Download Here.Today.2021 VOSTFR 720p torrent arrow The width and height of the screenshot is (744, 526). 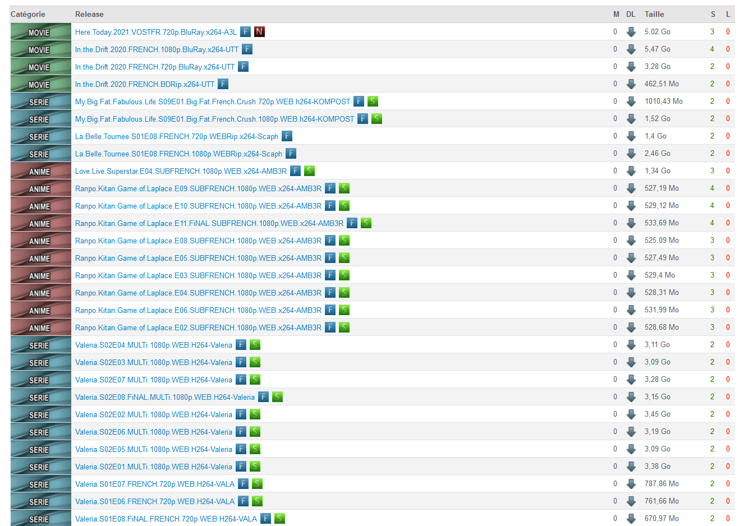(631, 32)
